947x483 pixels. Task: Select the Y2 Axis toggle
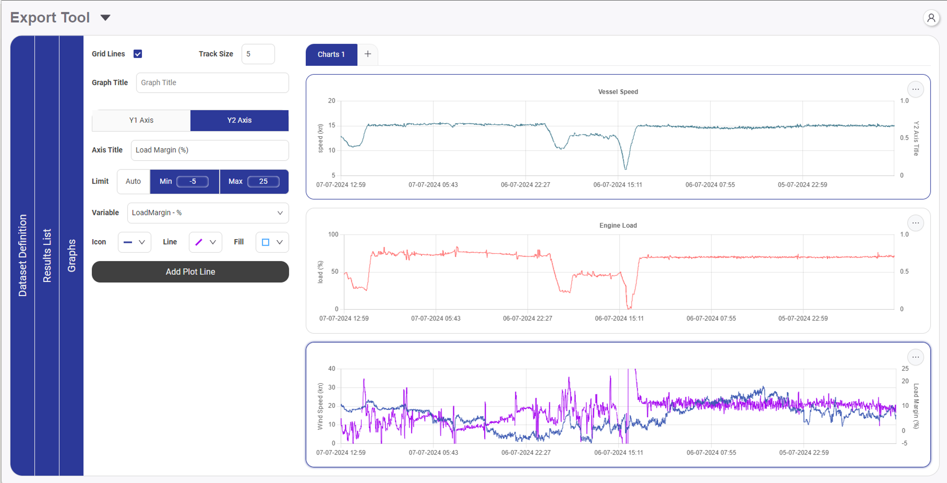point(239,120)
